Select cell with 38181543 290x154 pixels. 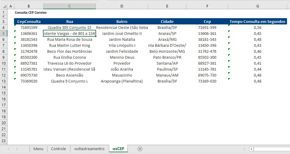tap(29, 39)
